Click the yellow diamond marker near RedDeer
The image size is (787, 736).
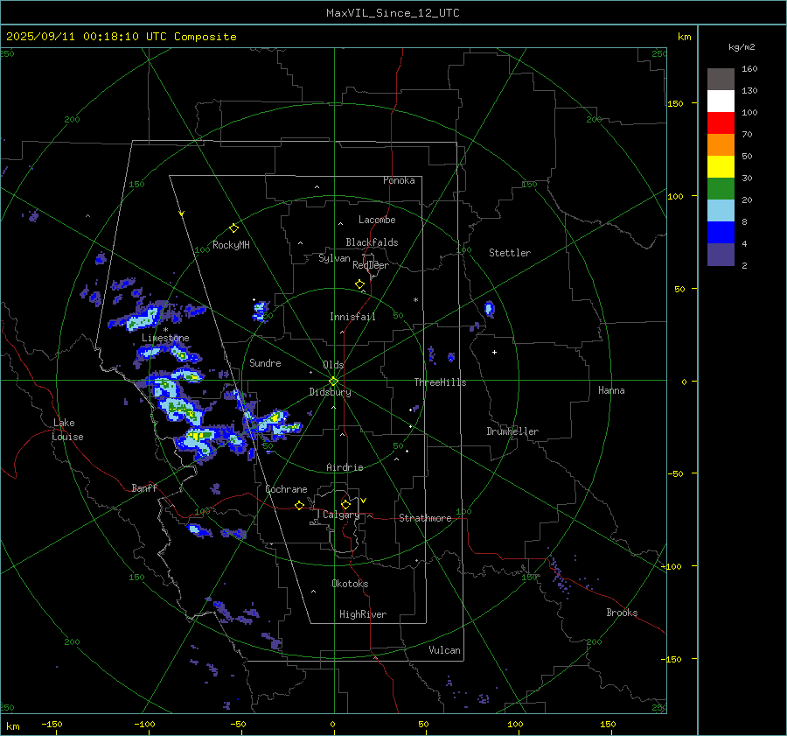click(x=360, y=284)
